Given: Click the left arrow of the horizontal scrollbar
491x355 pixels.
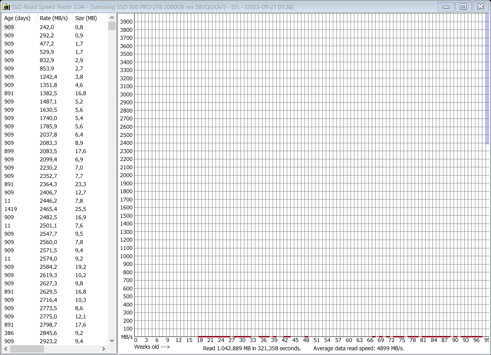Looking at the screenshot, I should click(x=6, y=349).
